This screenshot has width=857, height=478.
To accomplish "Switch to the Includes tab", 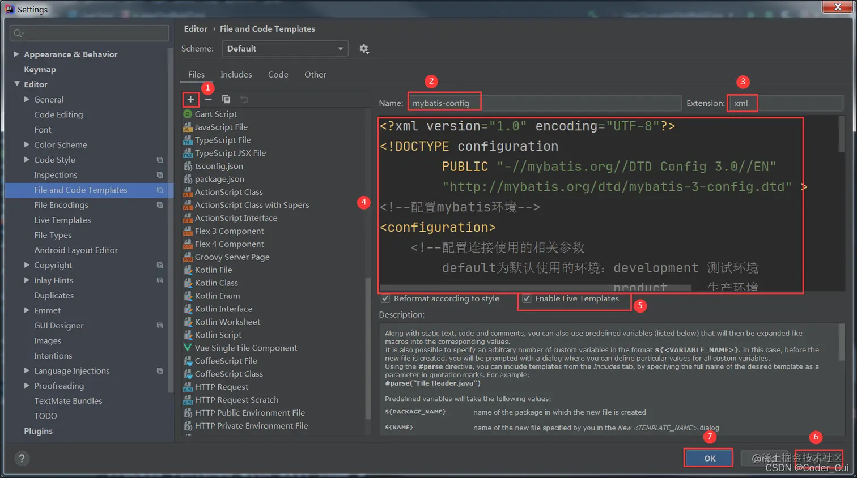I will [x=236, y=74].
